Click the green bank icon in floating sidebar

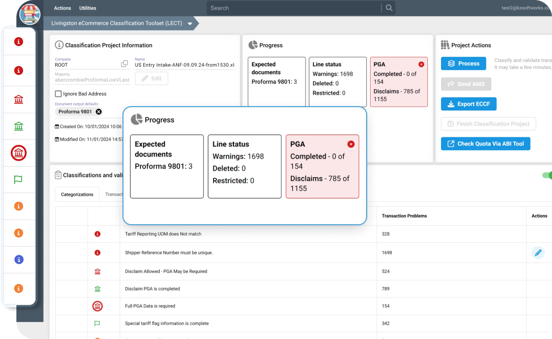point(19,126)
